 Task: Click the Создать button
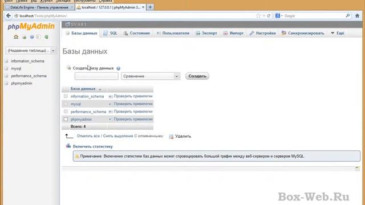click(x=197, y=76)
